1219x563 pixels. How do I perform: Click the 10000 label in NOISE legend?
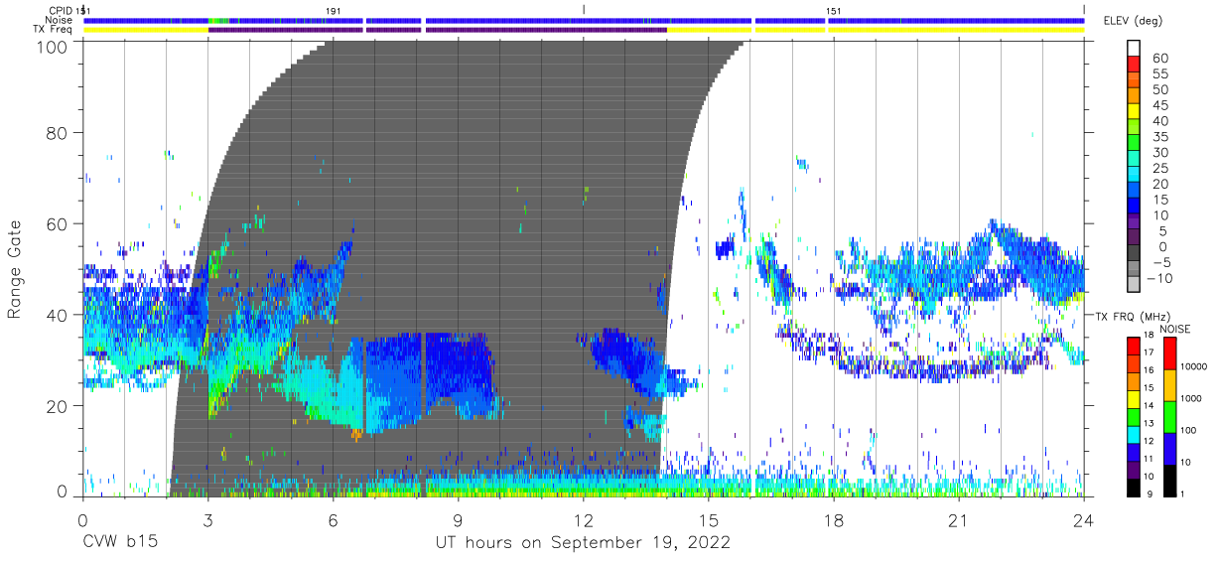[x=1194, y=366]
